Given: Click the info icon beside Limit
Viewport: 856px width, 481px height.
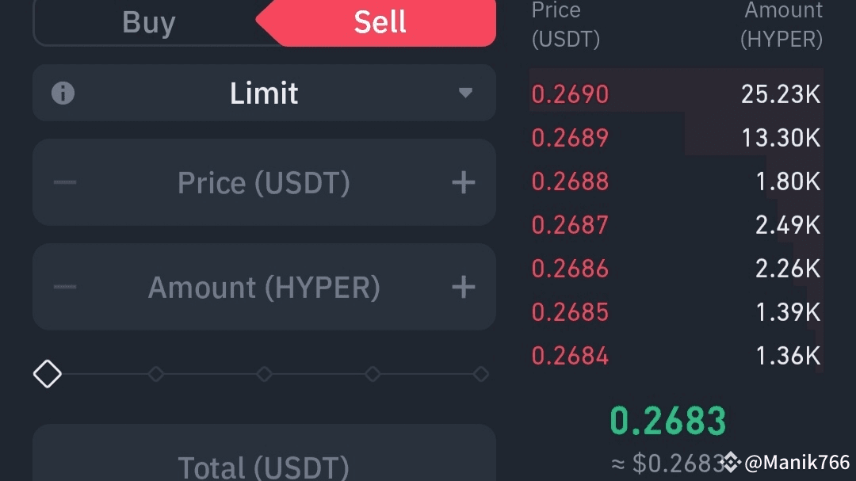Looking at the screenshot, I should click(63, 94).
